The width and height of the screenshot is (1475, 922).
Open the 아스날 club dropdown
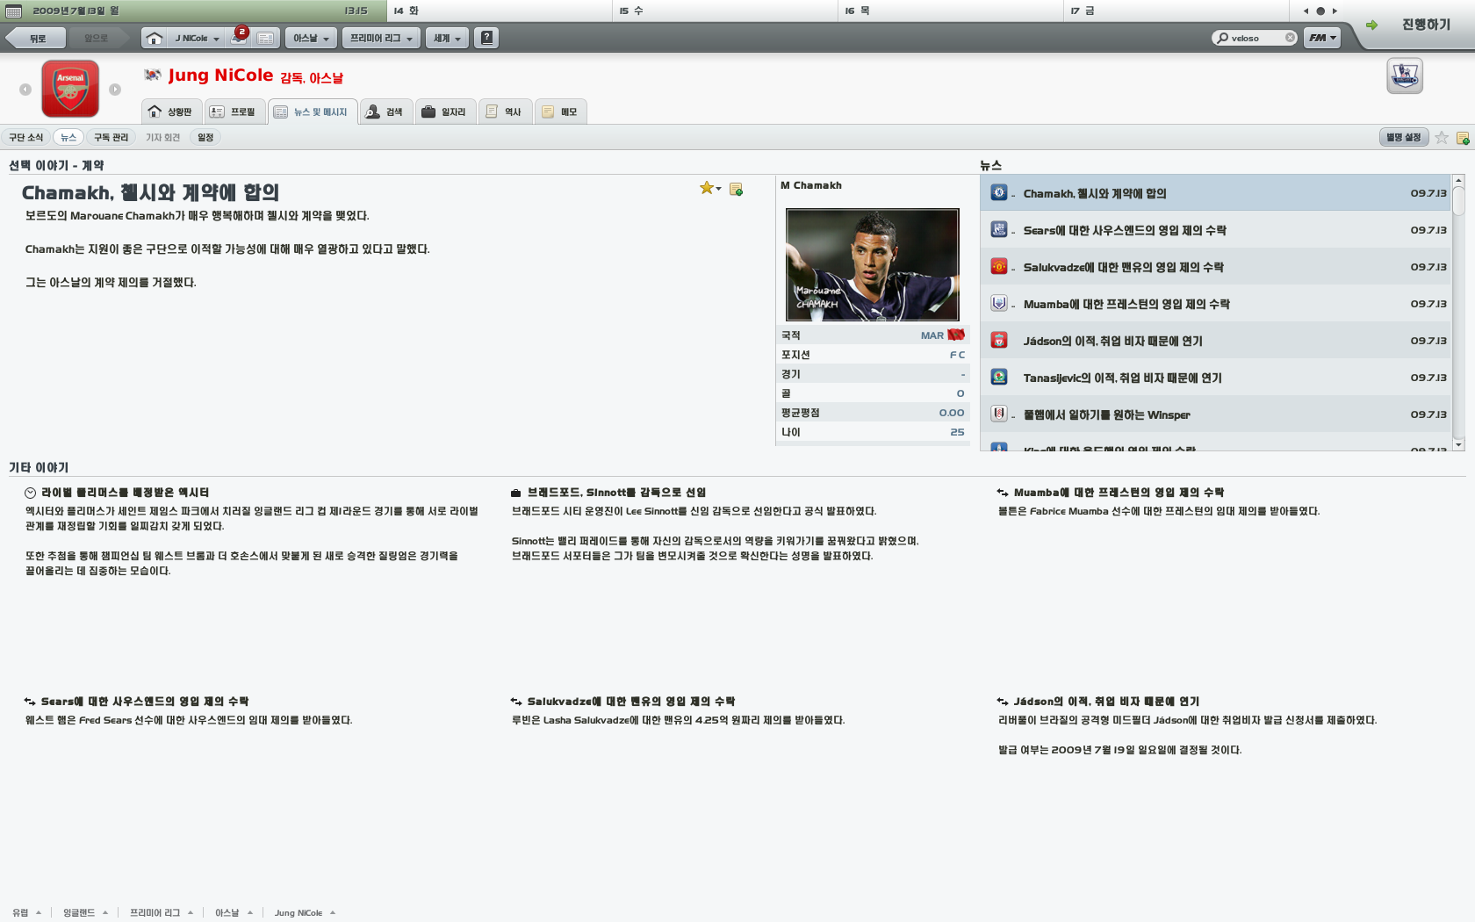(311, 38)
